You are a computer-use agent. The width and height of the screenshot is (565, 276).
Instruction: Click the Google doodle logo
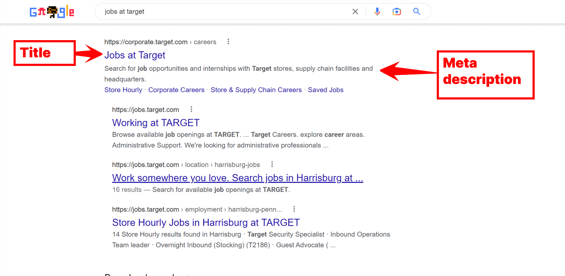click(52, 11)
